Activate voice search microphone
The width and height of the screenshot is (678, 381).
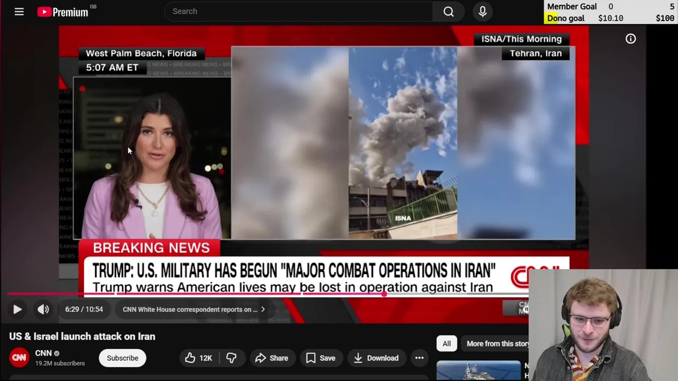(483, 11)
